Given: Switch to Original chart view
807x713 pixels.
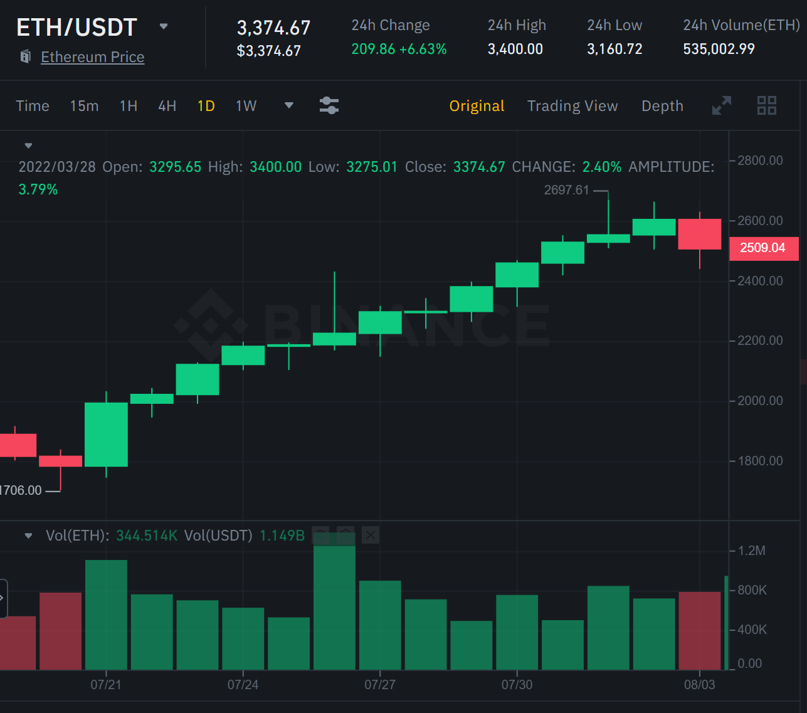Looking at the screenshot, I should [477, 106].
